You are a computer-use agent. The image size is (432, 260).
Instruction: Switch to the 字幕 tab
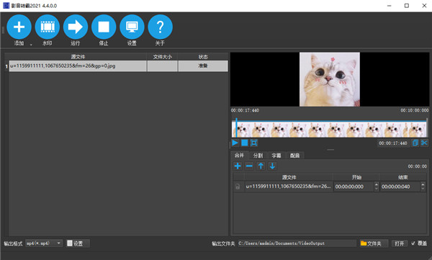click(x=276, y=156)
